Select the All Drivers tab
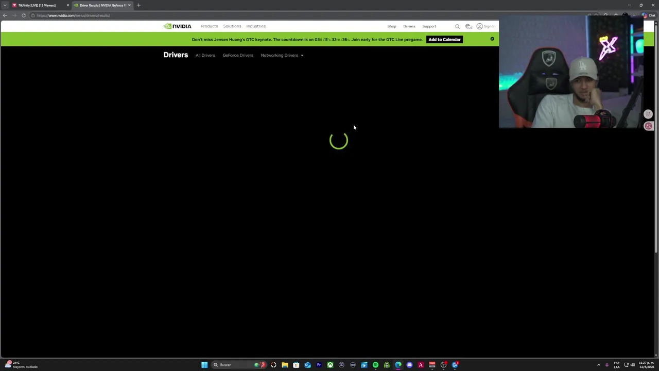This screenshot has width=659, height=371. pyautogui.click(x=205, y=55)
